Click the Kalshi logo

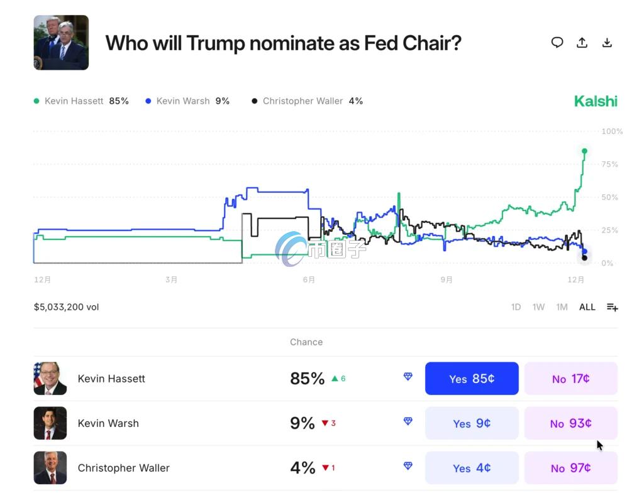point(596,101)
